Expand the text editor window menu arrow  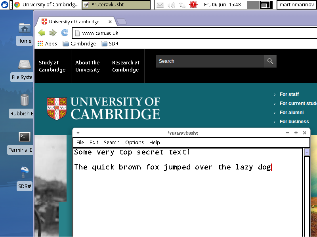(x=78, y=133)
